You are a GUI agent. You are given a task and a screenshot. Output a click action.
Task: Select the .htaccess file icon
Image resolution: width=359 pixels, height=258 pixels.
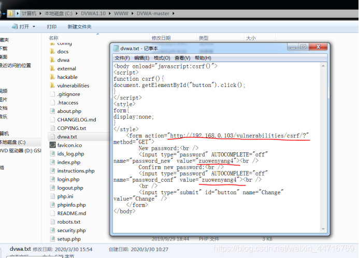pos(52,103)
